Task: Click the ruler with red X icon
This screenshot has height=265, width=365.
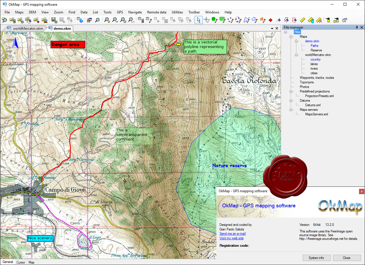Action: tap(319, 20)
